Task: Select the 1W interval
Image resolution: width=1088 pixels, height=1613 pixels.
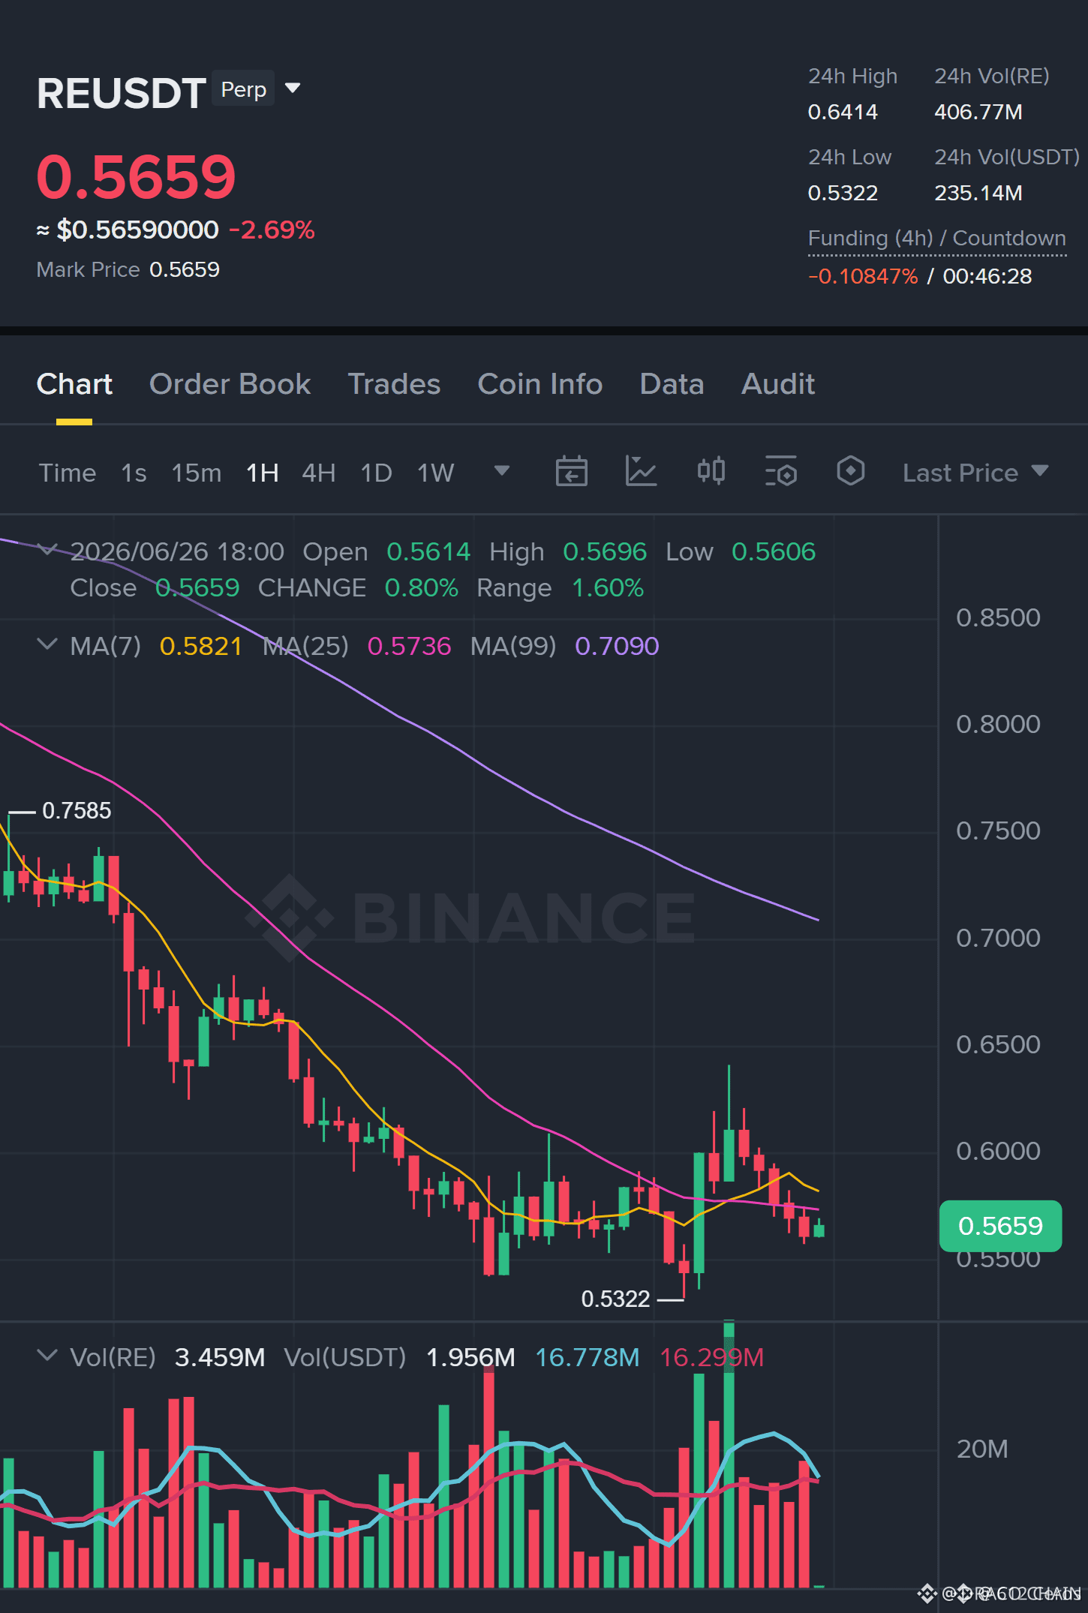Action: pyautogui.click(x=436, y=473)
